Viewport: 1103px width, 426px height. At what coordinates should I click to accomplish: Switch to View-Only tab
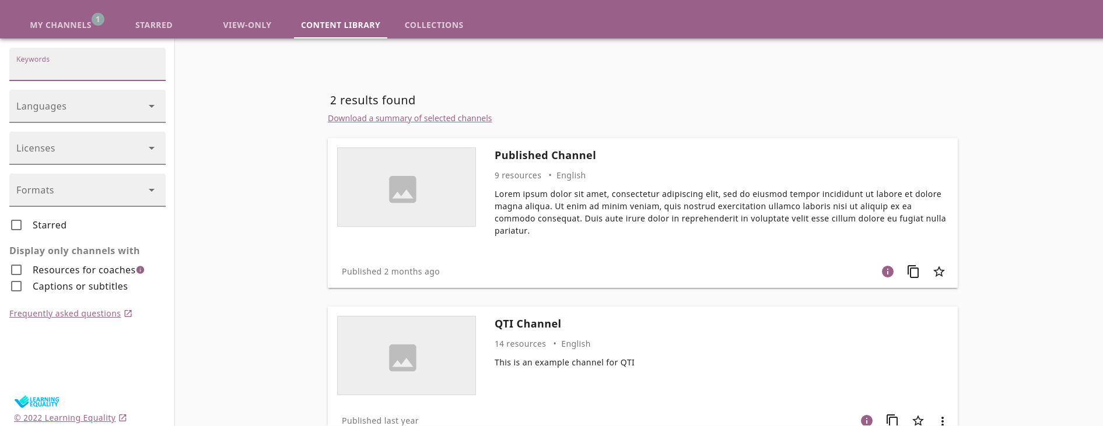tap(247, 25)
